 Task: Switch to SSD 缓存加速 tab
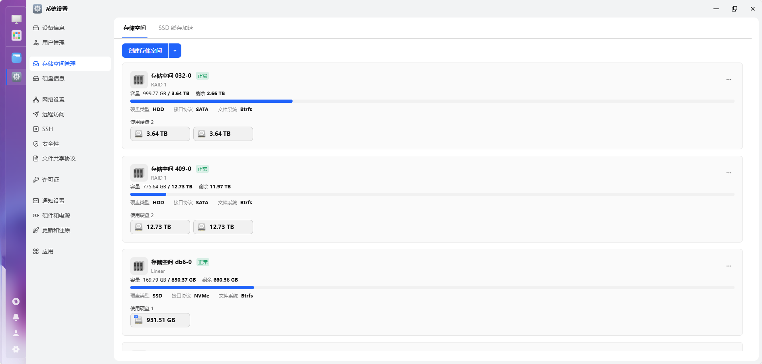(x=176, y=28)
